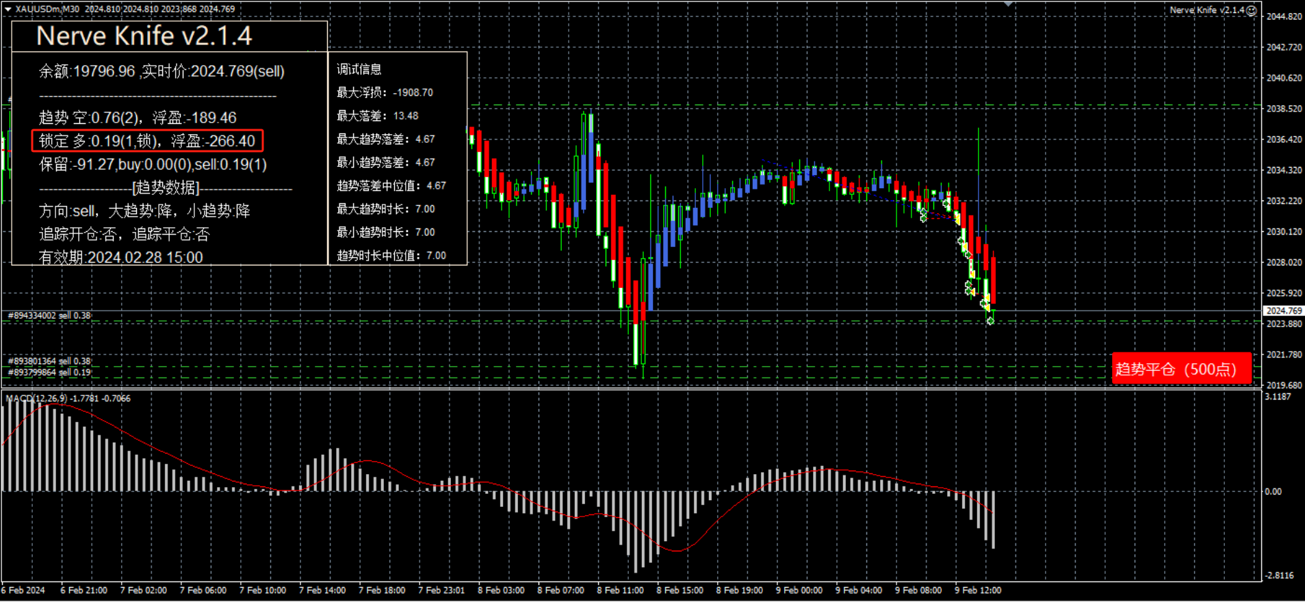
Task: Click the chart shift triangle marker at top
Action: point(1008,4)
